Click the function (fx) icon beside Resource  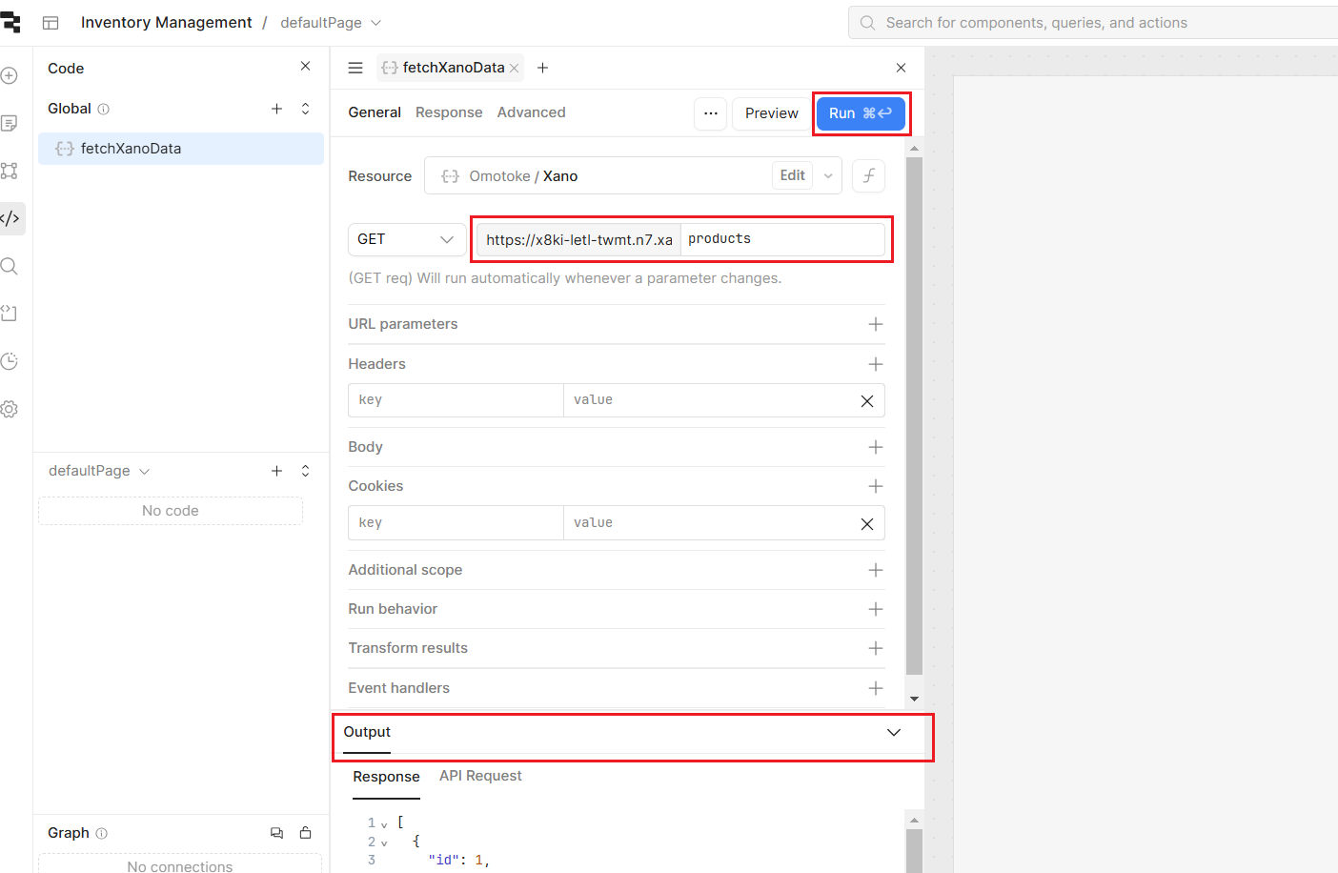click(x=869, y=175)
